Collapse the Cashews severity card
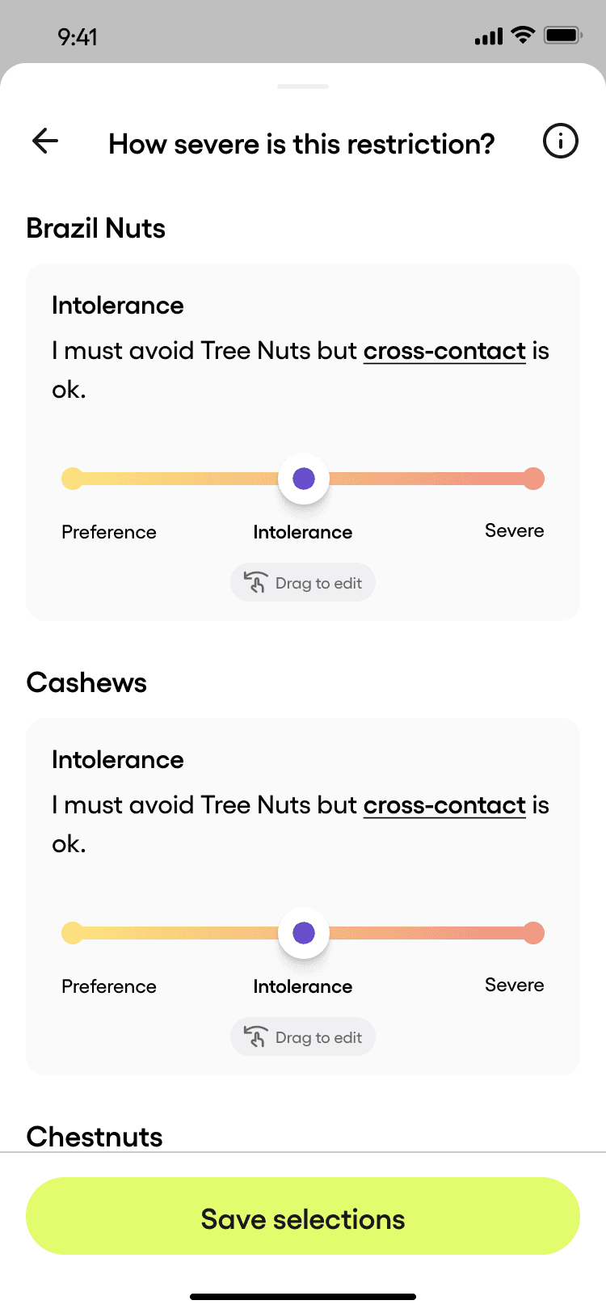The height and width of the screenshot is (1313, 606). [117, 759]
